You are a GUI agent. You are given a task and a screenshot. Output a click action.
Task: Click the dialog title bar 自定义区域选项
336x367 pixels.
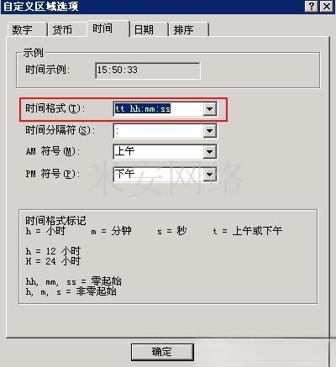point(153,6)
